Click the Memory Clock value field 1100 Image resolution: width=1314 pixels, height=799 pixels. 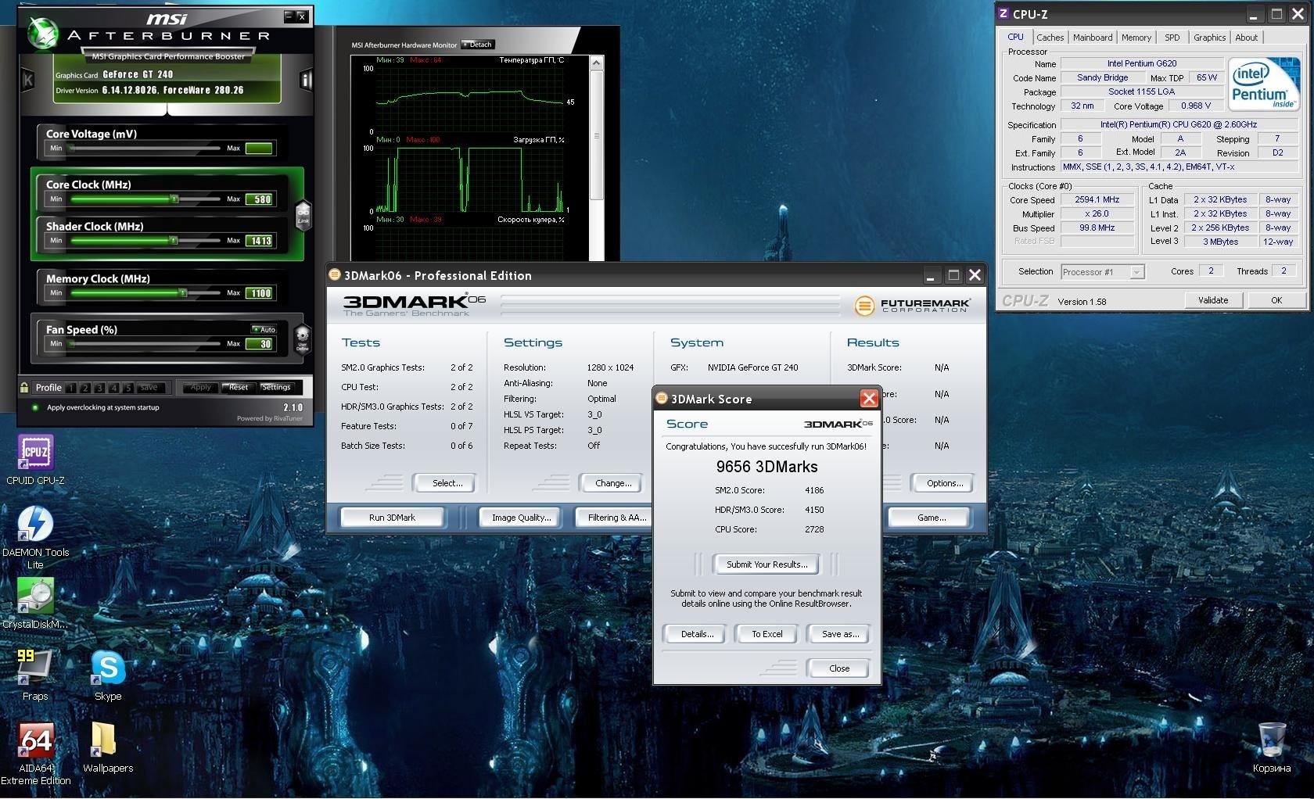259,293
